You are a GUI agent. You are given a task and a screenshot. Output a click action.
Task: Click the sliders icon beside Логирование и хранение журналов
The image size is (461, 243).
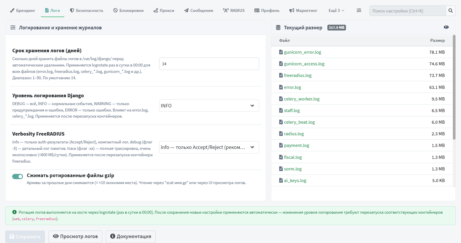(x=13, y=28)
